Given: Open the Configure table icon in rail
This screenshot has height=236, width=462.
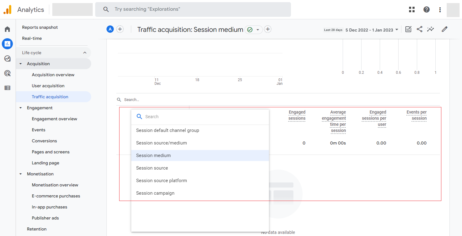Looking at the screenshot, I should click(7, 88).
